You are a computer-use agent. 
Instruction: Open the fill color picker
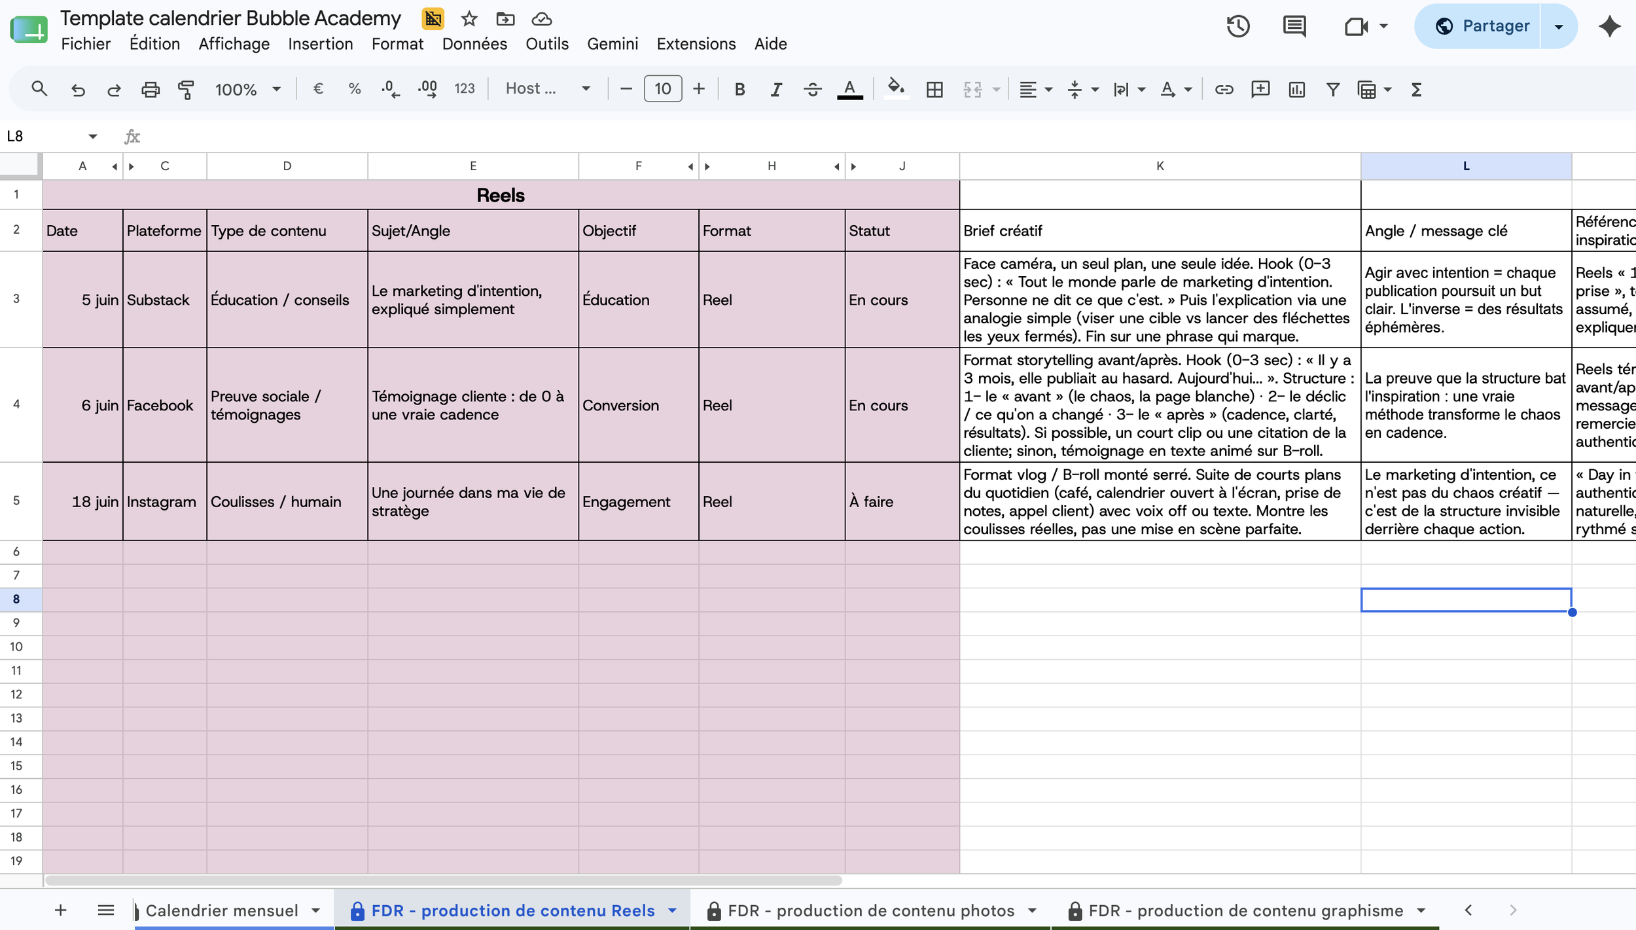[896, 89]
